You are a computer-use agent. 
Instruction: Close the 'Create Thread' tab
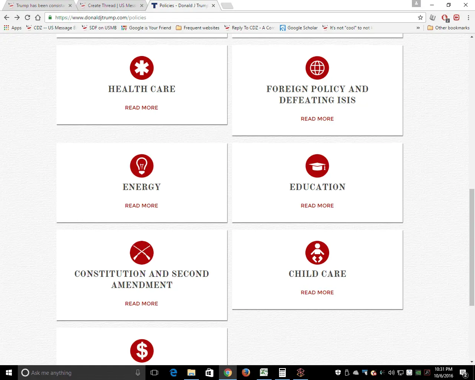tap(142, 6)
